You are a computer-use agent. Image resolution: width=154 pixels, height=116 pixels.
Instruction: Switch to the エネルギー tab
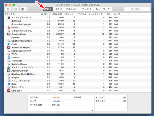(72, 9)
